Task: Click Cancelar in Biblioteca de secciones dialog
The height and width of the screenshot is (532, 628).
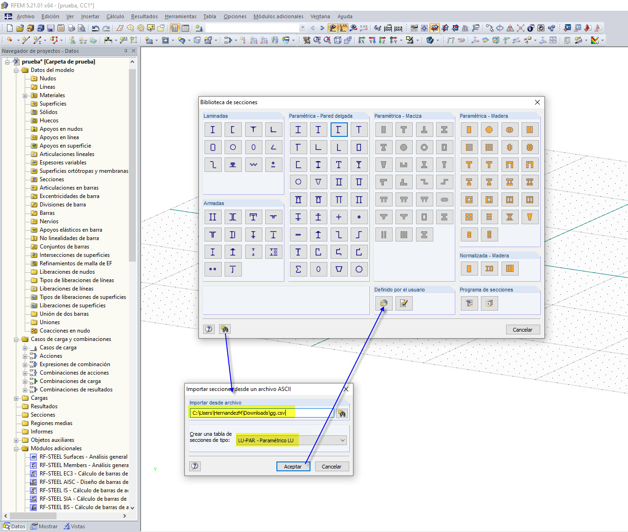Action: click(522, 330)
